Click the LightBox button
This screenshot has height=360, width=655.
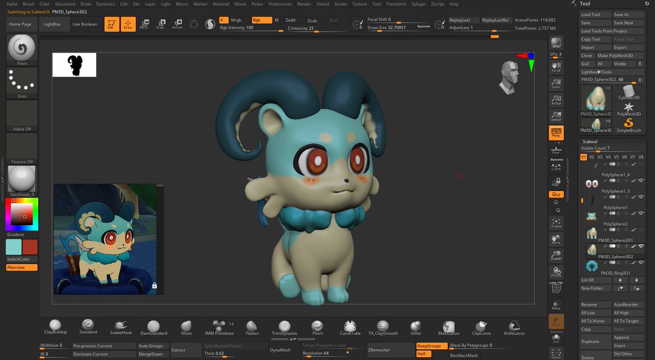pyautogui.click(x=52, y=24)
